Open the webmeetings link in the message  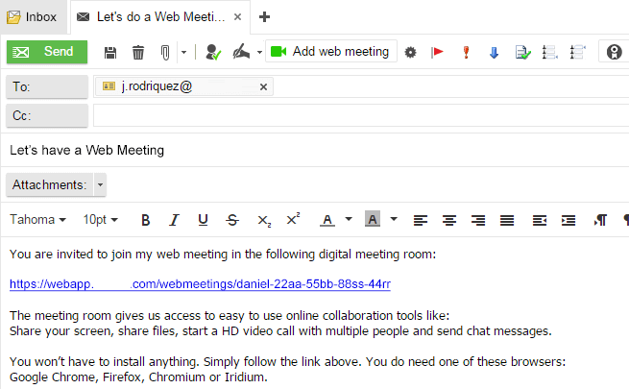click(x=200, y=284)
